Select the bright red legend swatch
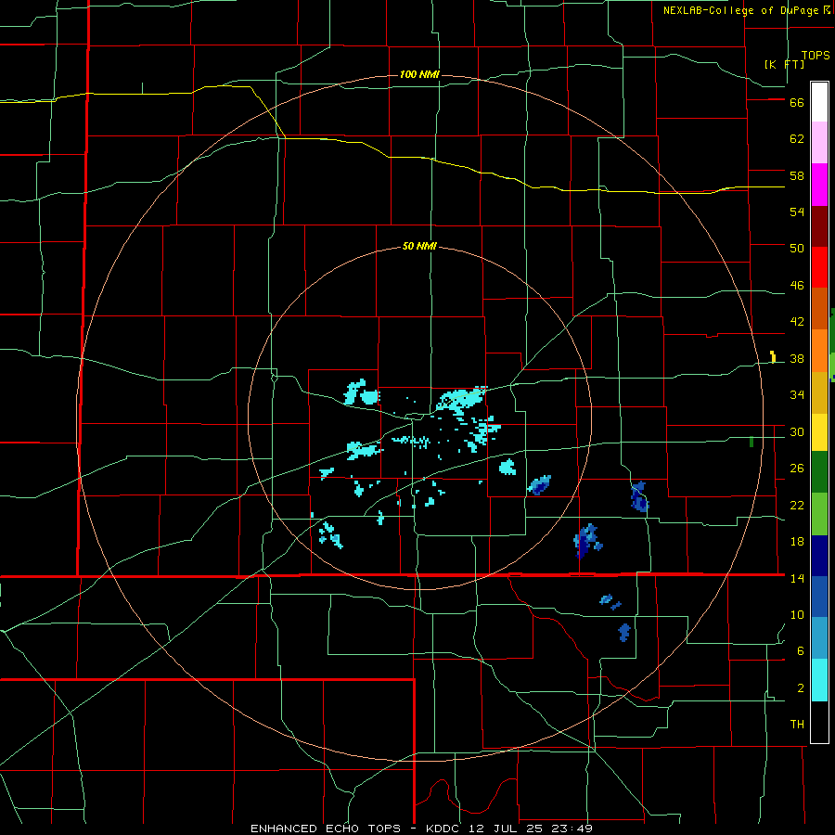 (819, 267)
